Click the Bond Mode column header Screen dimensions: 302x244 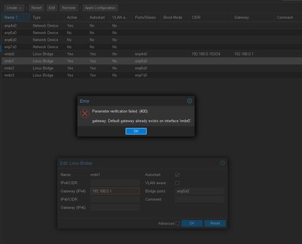(175, 18)
